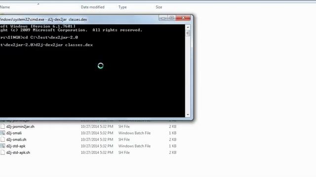Sort files by the Type column
Image resolution: width=316 pixels, height=177 pixels.
click(122, 7)
